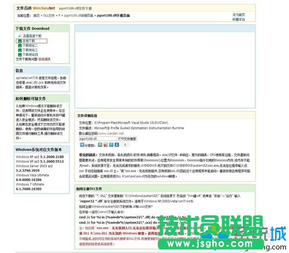This screenshot has width=289, height=253.
Task: Go to 首页 in the breadcrumb
Action: pyautogui.click(x=36, y=16)
